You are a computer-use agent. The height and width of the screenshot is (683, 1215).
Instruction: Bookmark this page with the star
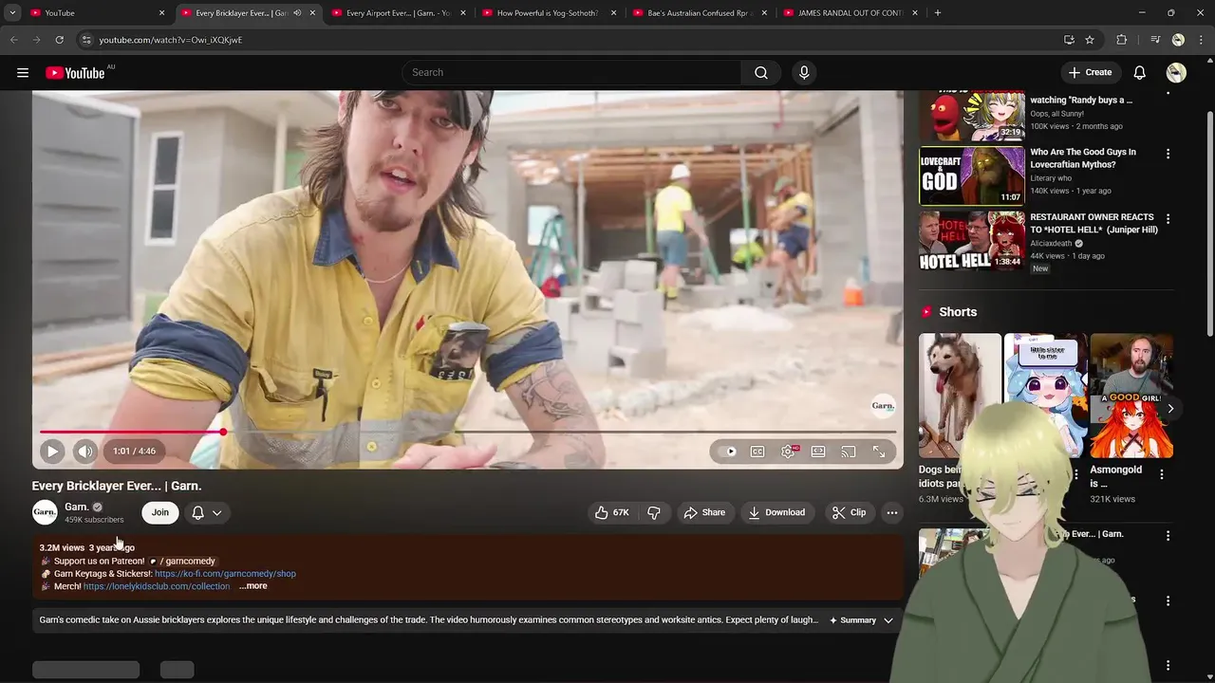click(1090, 40)
